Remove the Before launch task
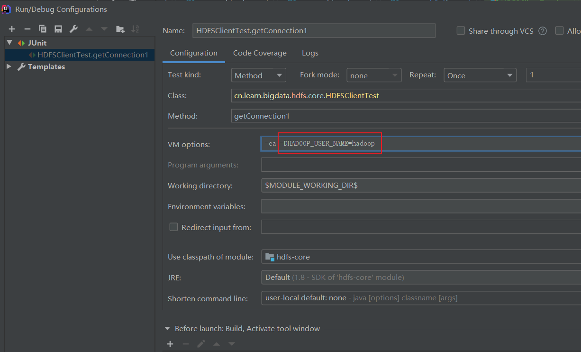 pos(186,344)
